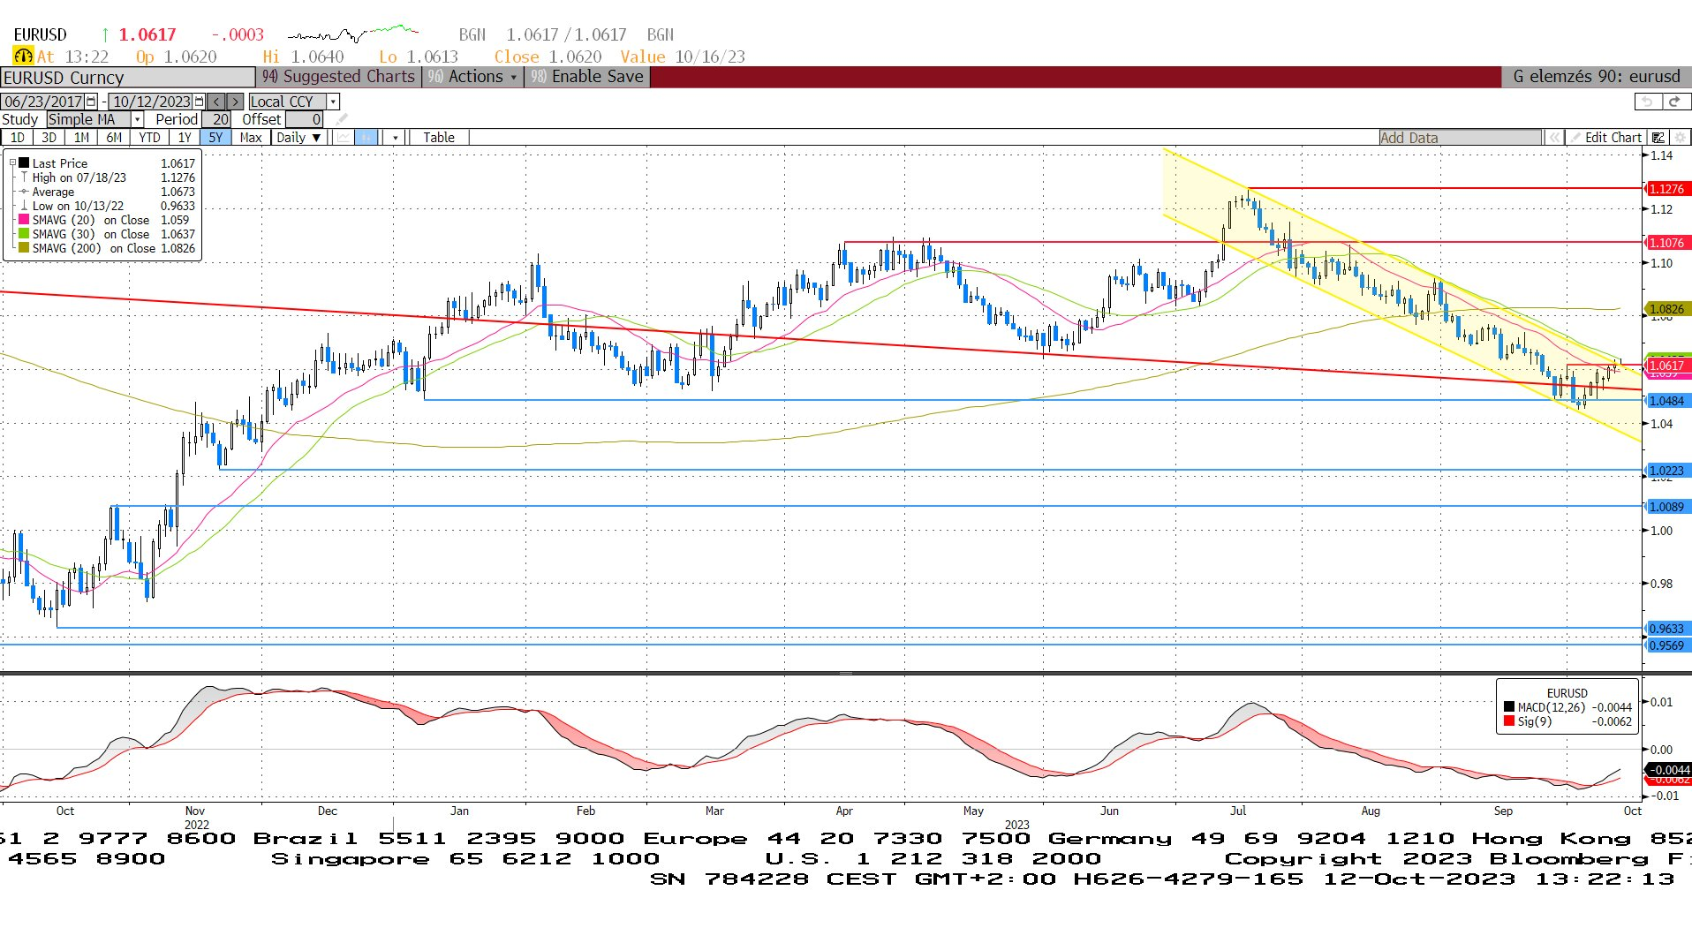
Task: Click the redo arrow icon
Action: coord(1675,102)
